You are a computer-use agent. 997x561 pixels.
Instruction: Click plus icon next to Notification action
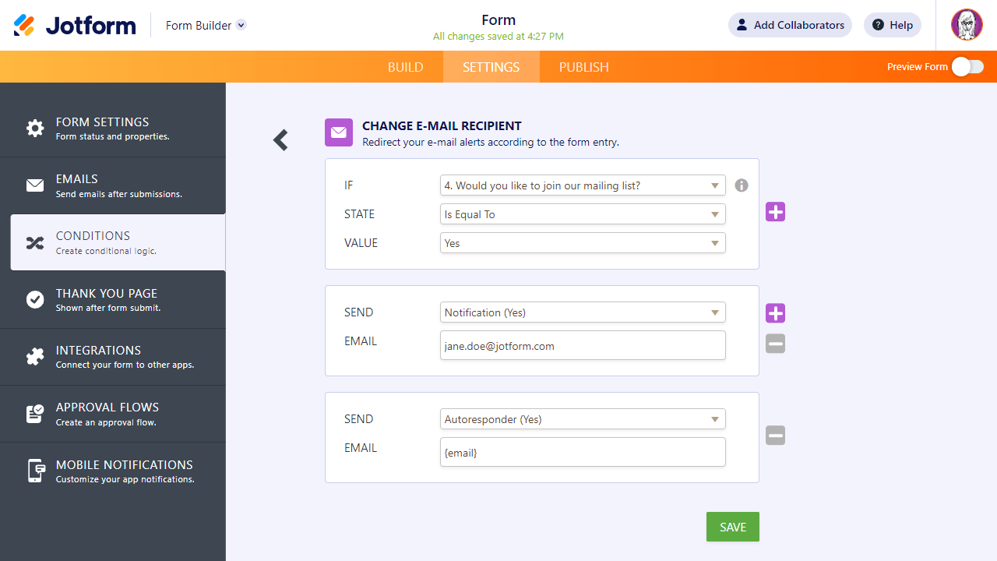(775, 313)
